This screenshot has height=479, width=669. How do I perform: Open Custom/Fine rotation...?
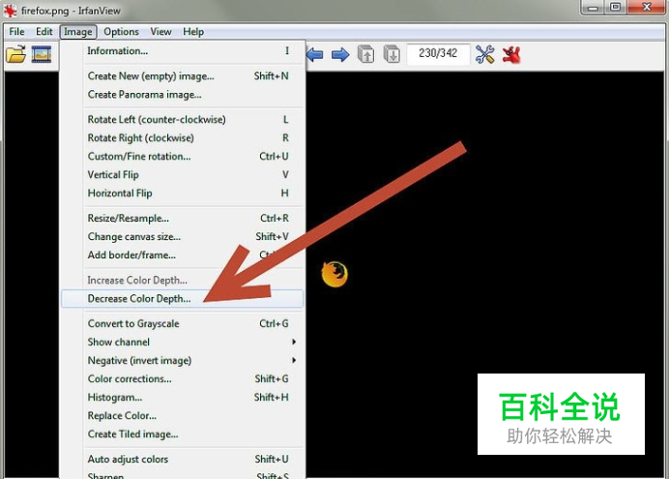(x=183, y=156)
